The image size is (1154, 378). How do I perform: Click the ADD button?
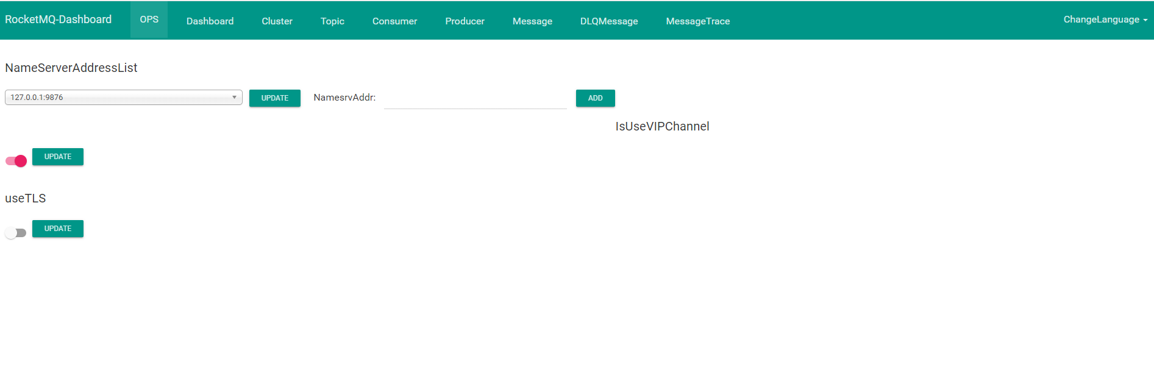[x=596, y=98]
